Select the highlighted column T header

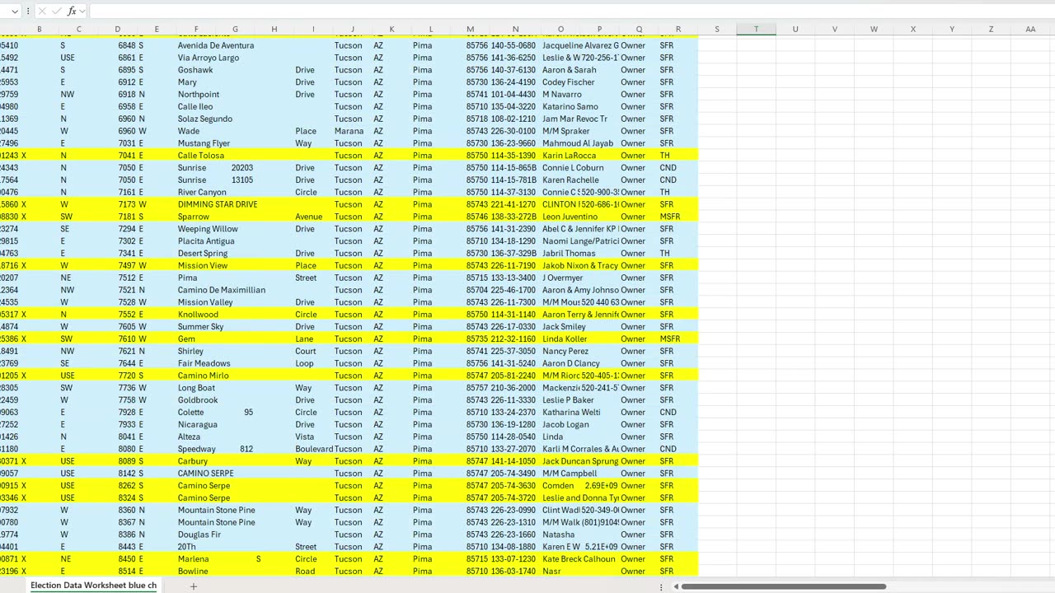tap(756, 30)
